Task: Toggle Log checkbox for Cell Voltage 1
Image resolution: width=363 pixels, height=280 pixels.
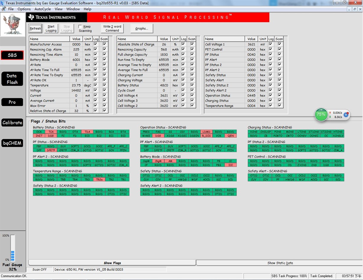Action: [271, 44]
